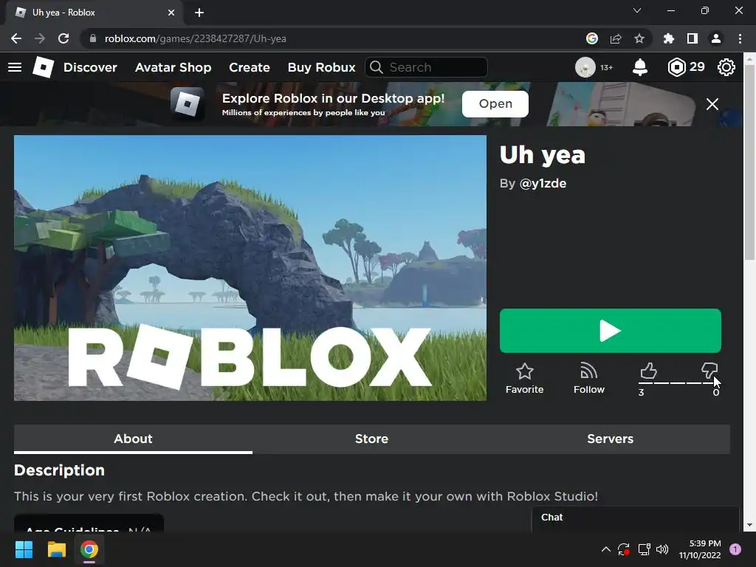View site security lock info

[93, 38]
